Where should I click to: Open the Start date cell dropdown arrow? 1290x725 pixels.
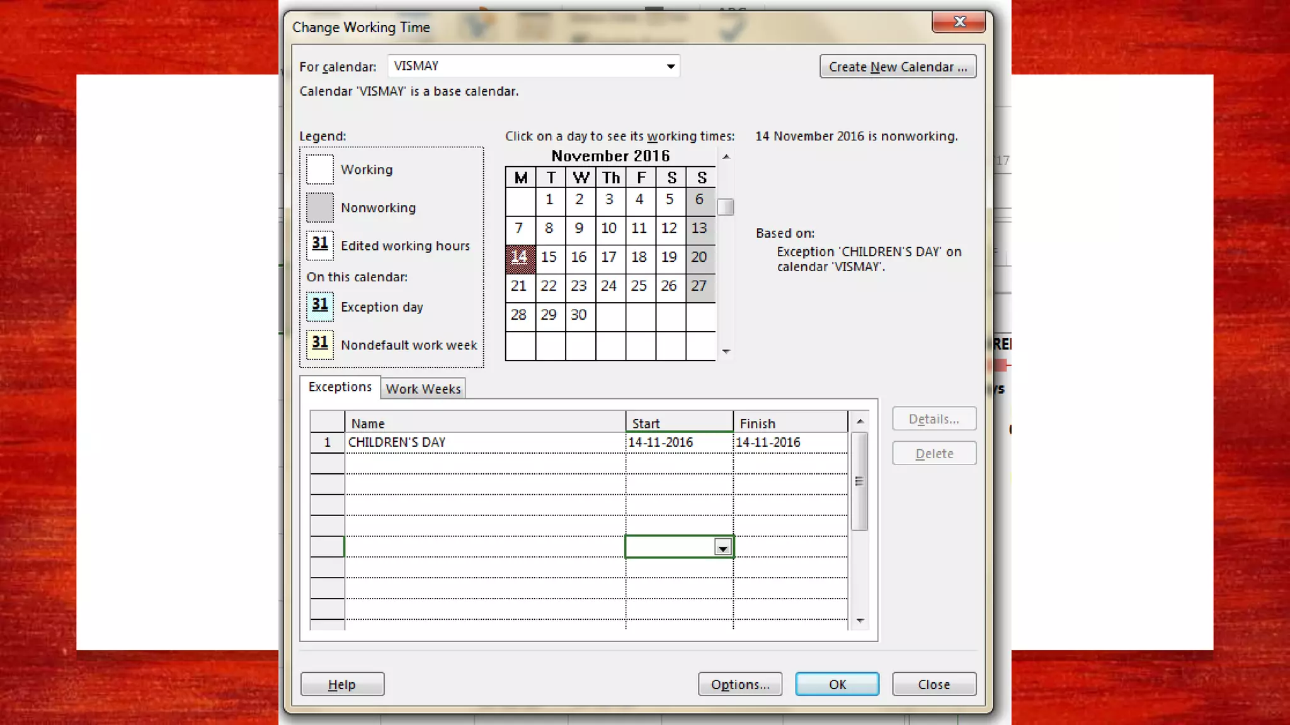(722, 548)
